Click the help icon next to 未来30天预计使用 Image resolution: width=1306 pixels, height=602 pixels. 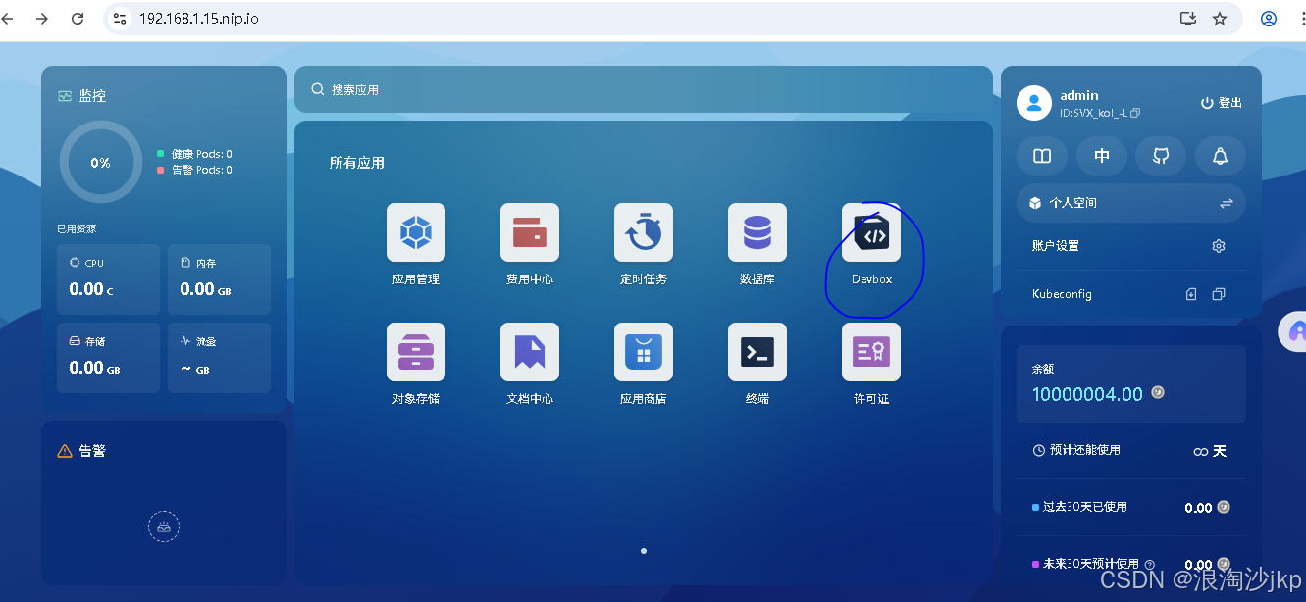tap(1150, 565)
